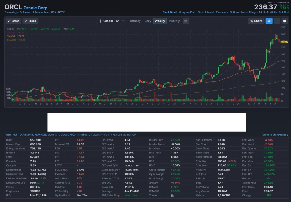Screen dimensions: 291x202
Task: Click the SMA 50 indicator legend
Action: coord(15,36)
